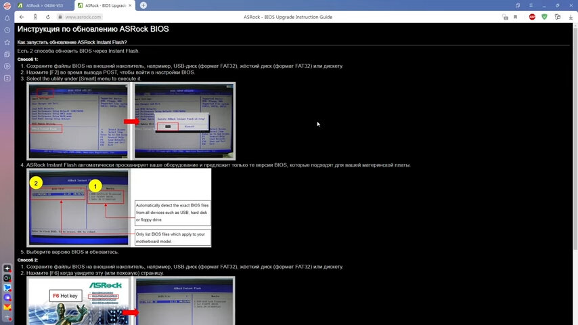This screenshot has height=325, width=578.
Task: Open page translation and protection icon in address bar
Action: click(x=505, y=17)
